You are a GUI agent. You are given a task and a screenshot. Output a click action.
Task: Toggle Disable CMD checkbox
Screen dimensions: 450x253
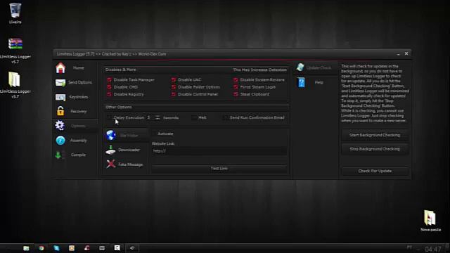click(109, 87)
